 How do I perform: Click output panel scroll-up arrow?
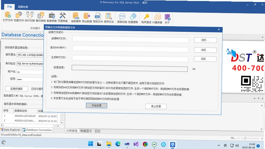(x=262, y=106)
